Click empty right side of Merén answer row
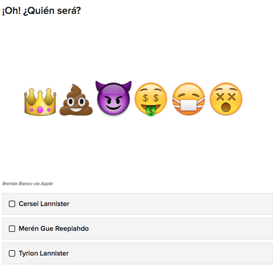This screenshot has height=266, width=274. point(195,229)
